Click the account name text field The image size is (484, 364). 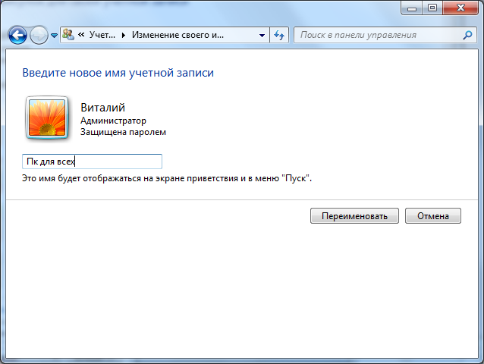(92, 162)
